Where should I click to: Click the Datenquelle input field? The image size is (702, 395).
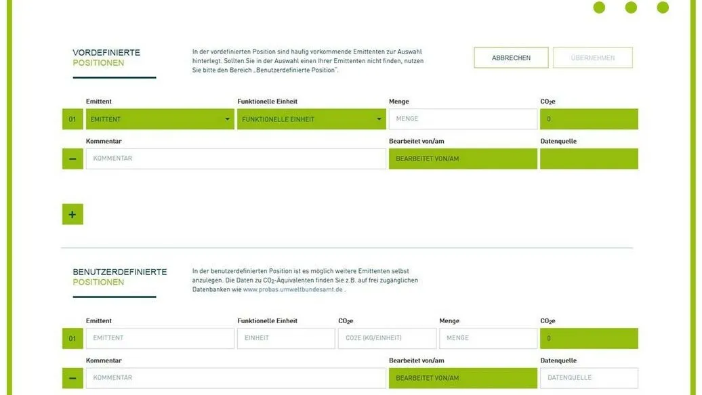[x=589, y=378]
